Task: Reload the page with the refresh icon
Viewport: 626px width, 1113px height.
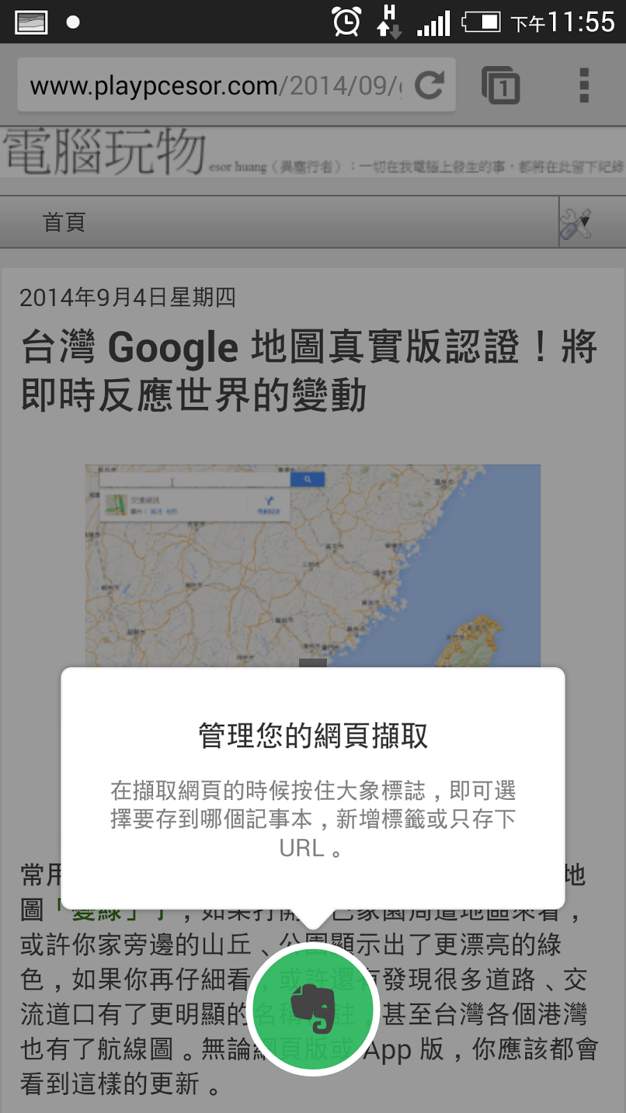Action: 429,86
